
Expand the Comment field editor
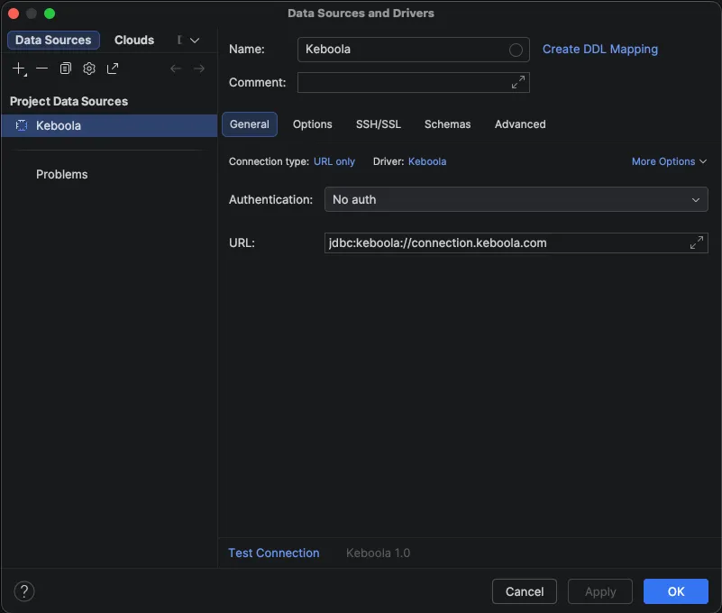[518, 82]
